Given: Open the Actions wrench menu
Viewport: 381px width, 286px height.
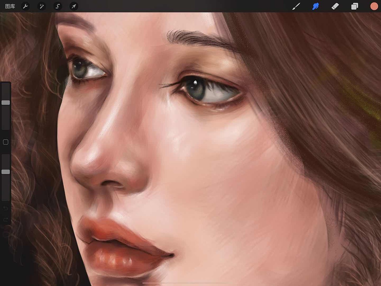Looking at the screenshot, I should click(x=26, y=6).
